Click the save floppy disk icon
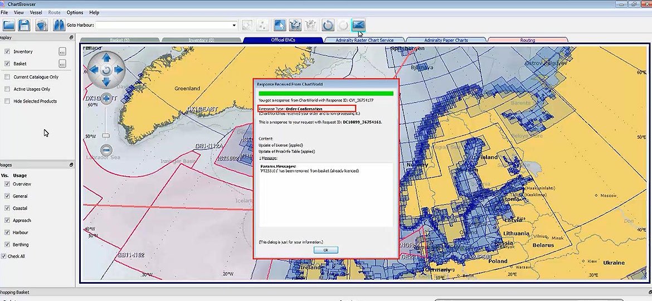Viewport: 652px width, 301px height. (24, 25)
